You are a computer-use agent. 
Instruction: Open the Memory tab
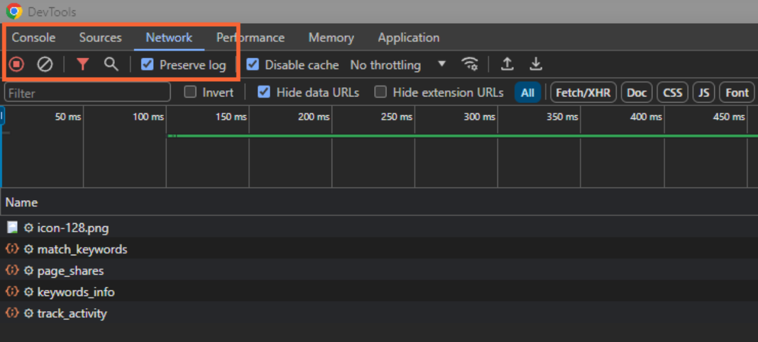tap(331, 38)
